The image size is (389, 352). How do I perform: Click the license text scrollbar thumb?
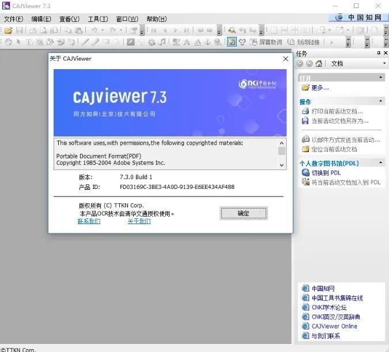tap(282, 151)
